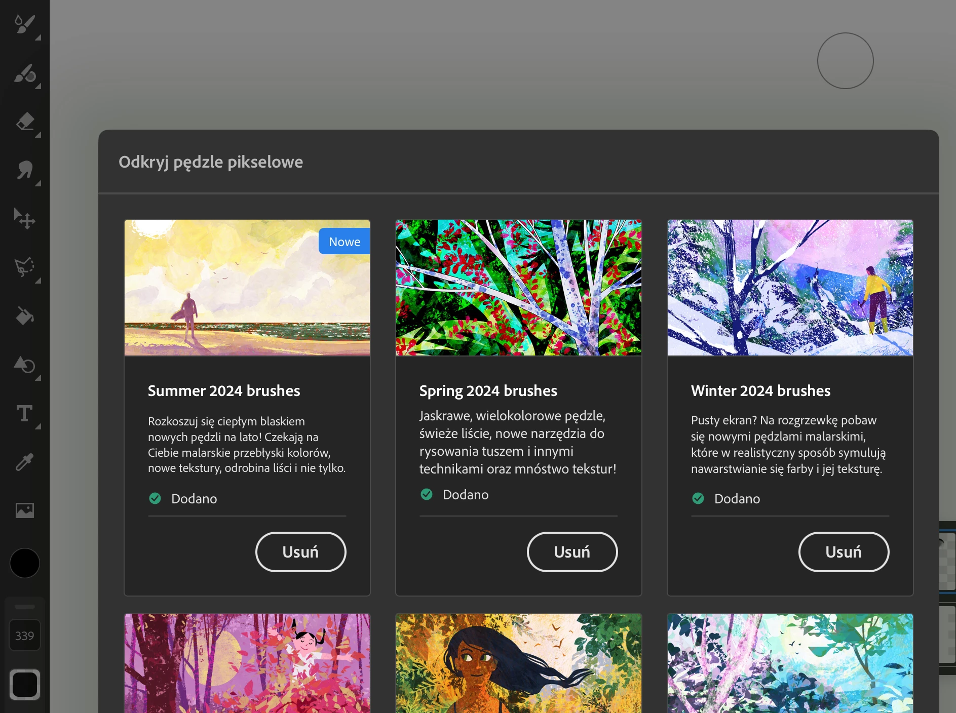Select the Eraser tool

[x=24, y=122]
